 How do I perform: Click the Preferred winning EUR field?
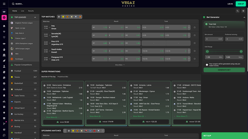pos(234,39)
